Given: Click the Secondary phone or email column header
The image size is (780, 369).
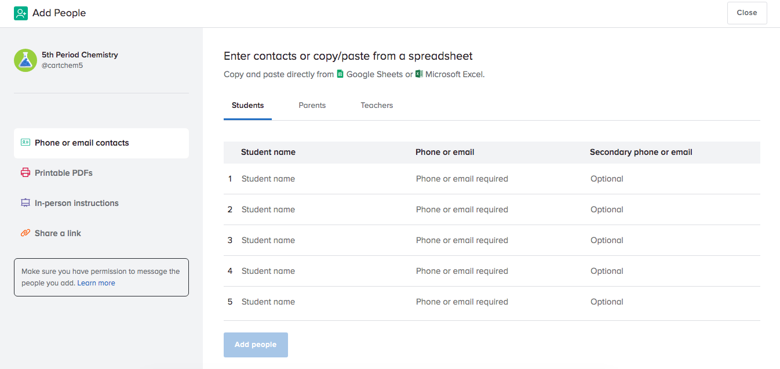Looking at the screenshot, I should point(641,152).
